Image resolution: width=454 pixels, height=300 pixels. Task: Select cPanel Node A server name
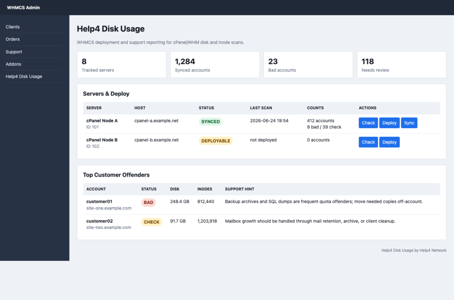(x=102, y=121)
